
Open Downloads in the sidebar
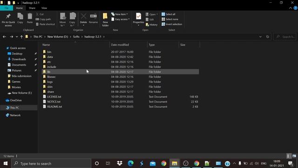[19, 59]
